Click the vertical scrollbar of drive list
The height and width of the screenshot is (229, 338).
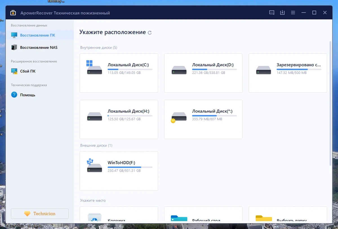(x=330, y=104)
